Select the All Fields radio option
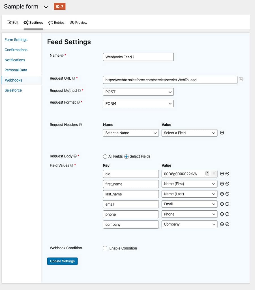The height and width of the screenshot is (290, 255). click(x=105, y=156)
